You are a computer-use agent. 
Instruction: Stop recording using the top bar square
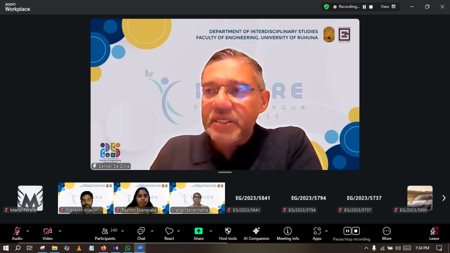point(371,7)
